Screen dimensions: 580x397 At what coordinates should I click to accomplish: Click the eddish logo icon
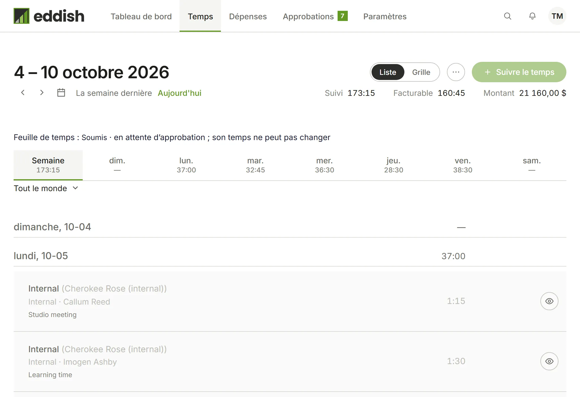click(x=22, y=16)
